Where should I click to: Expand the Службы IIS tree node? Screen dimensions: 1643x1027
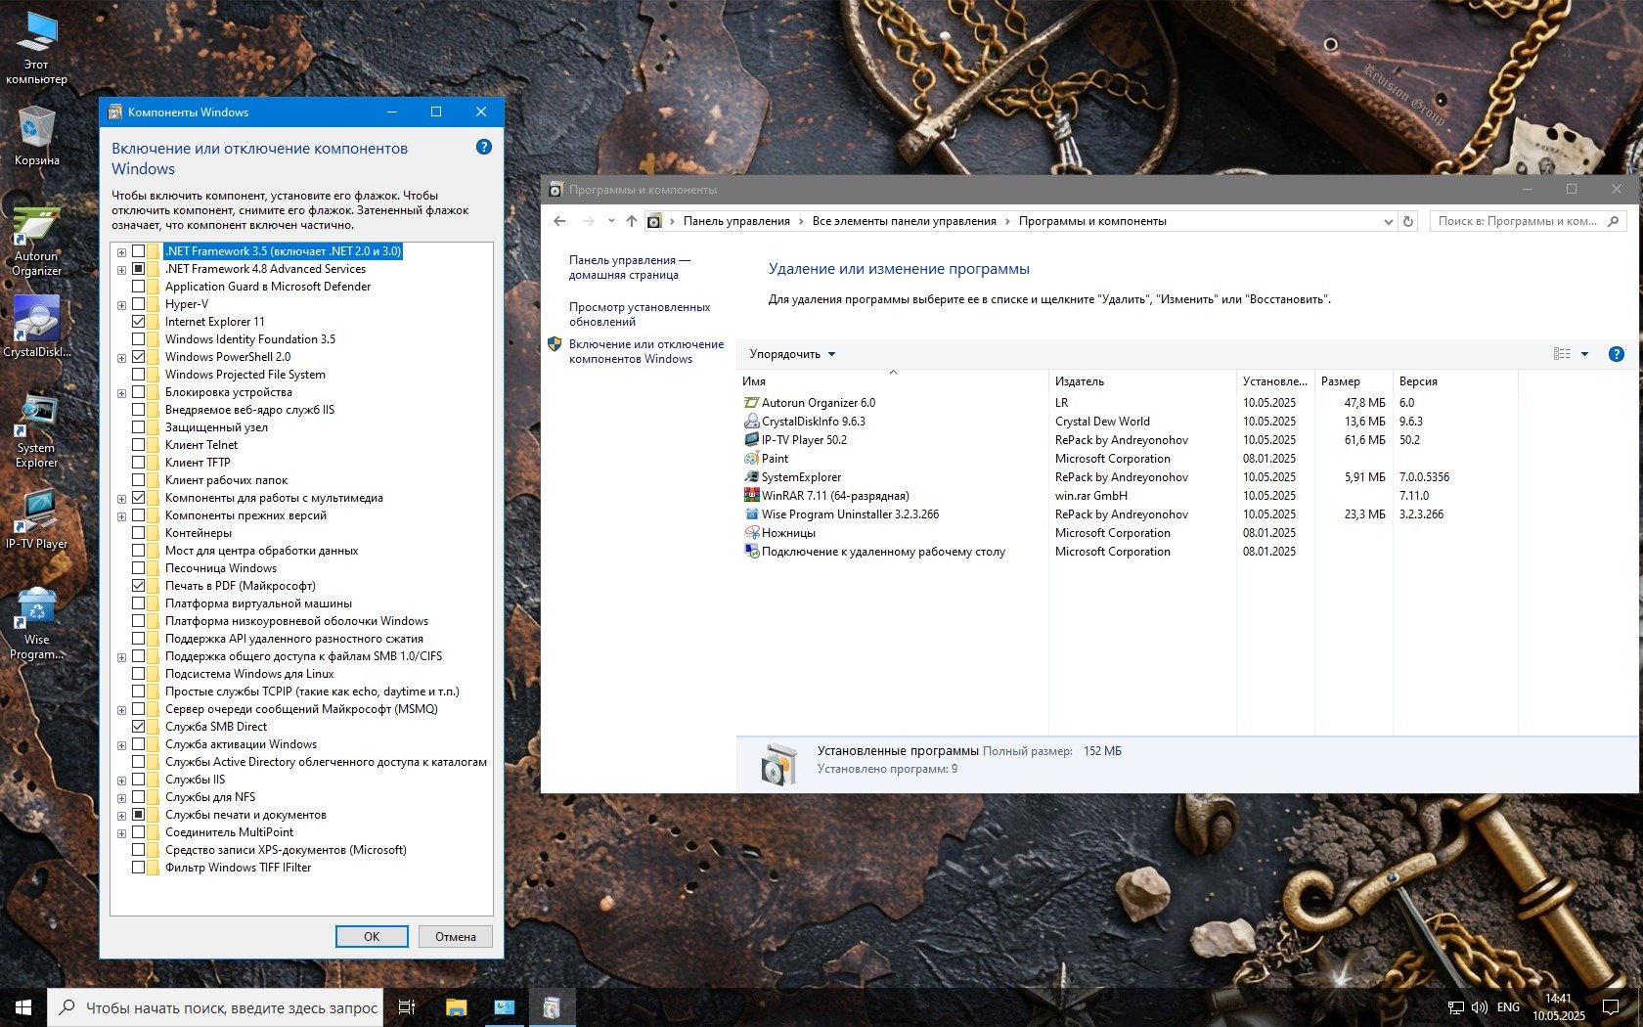pyautogui.click(x=122, y=781)
